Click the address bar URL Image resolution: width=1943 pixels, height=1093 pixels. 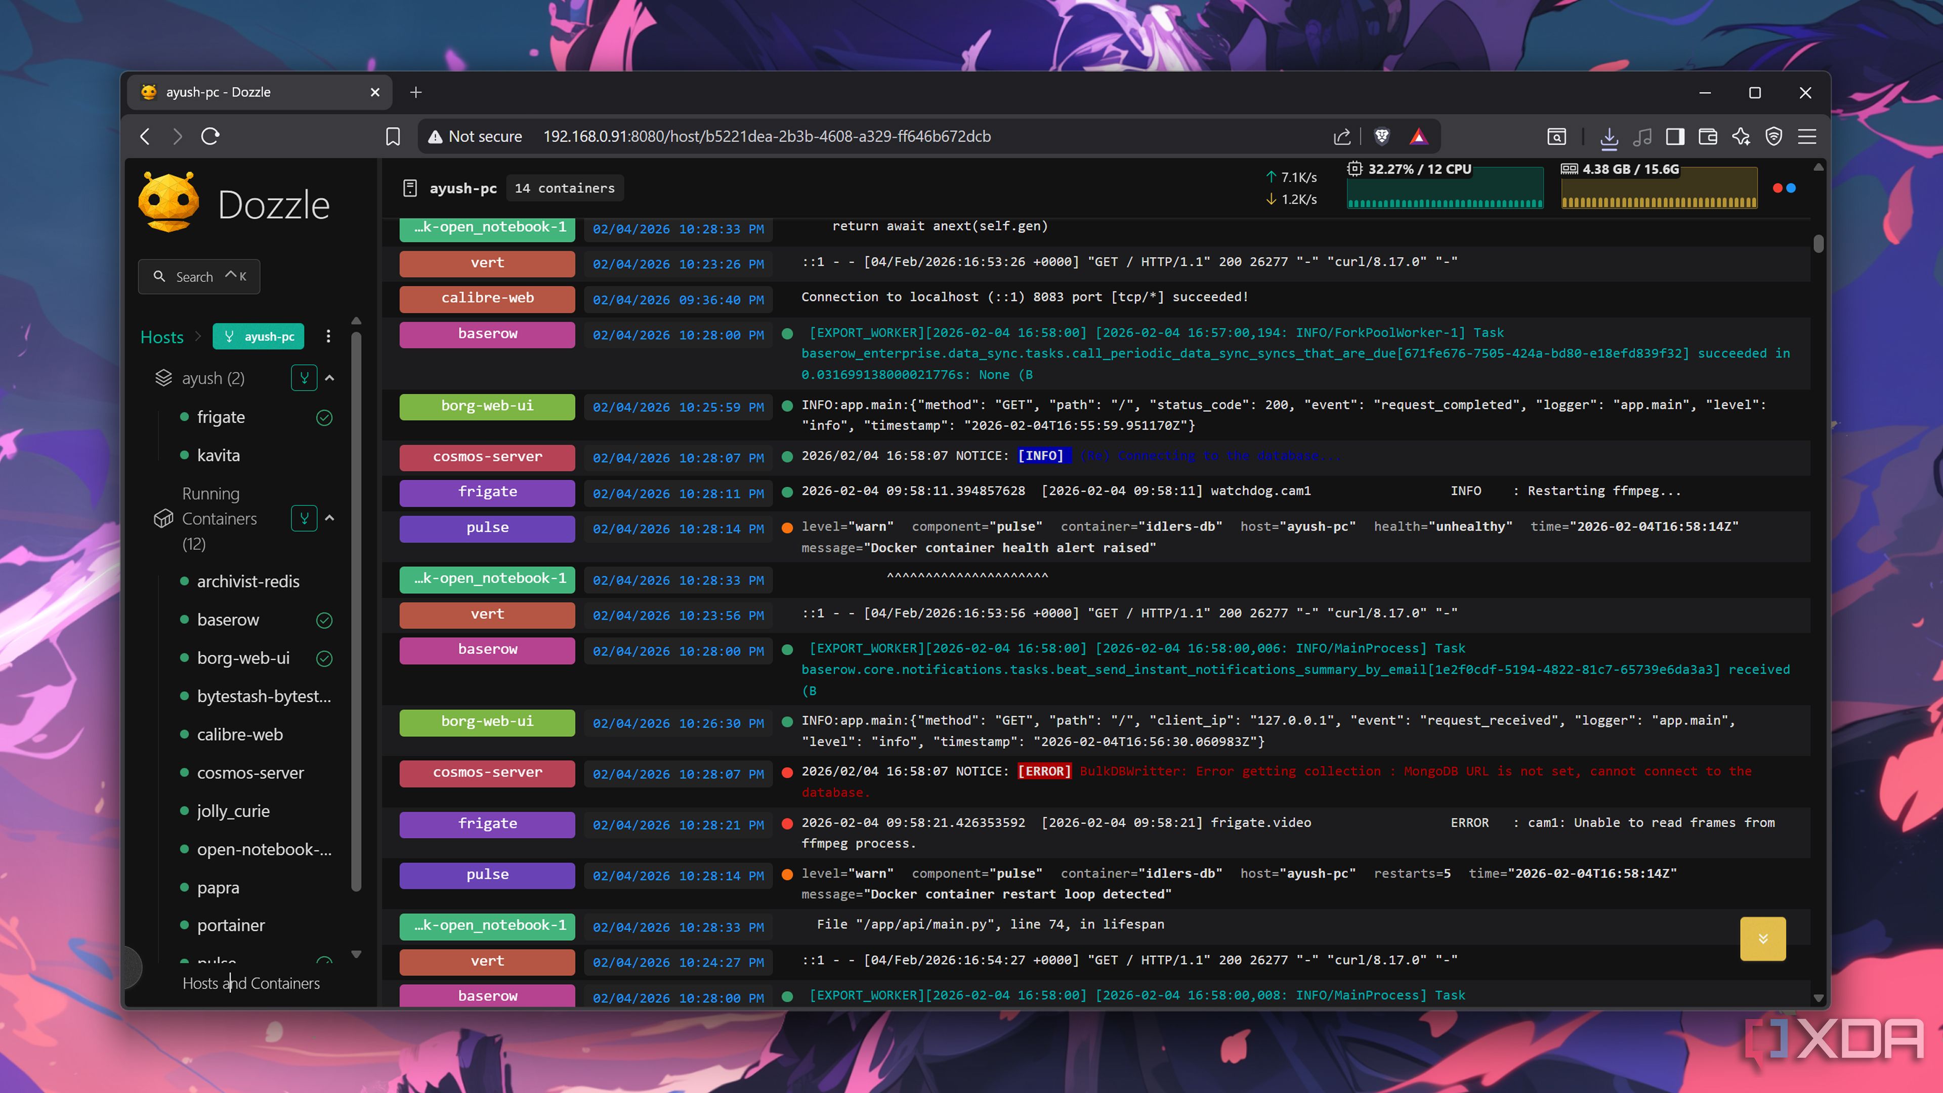point(767,137)
